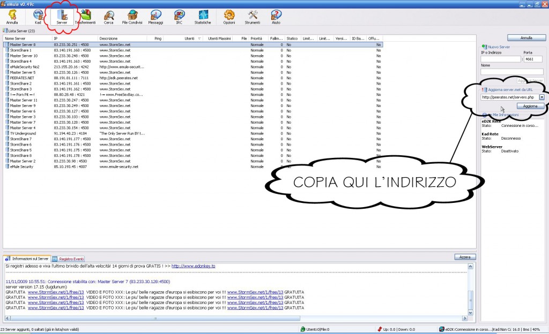Image resolution: width=549 pixels, height=334 pixels.
Task: Select the Master Server 10 row
Action: point(193,56)
